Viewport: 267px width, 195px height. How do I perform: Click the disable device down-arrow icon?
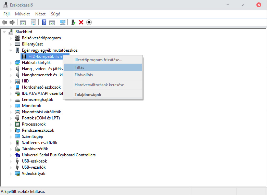click(x=89, y=22)
